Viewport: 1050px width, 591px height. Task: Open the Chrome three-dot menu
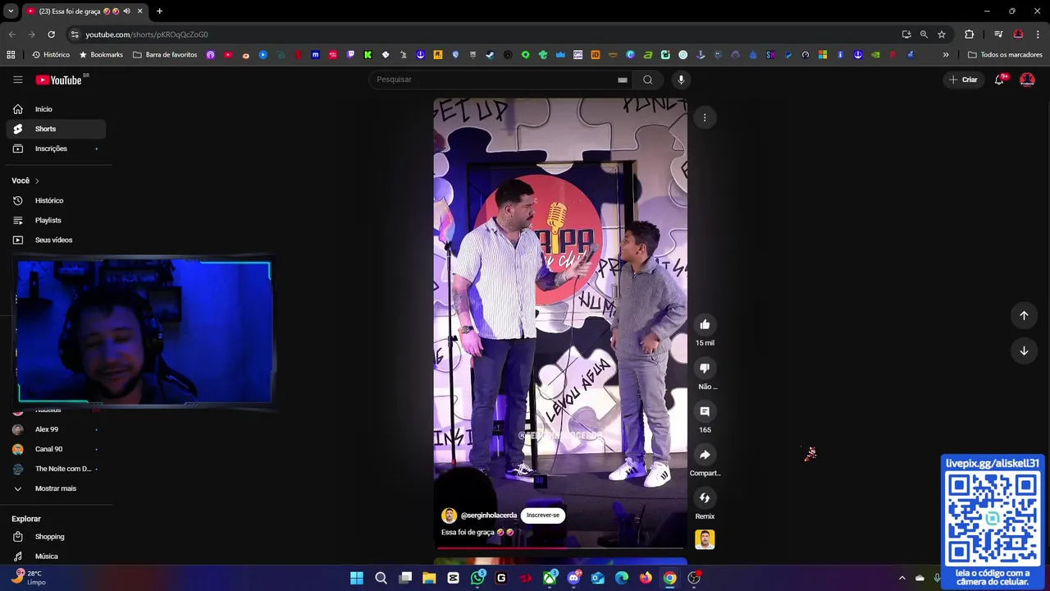click(x=1038, y=34)
